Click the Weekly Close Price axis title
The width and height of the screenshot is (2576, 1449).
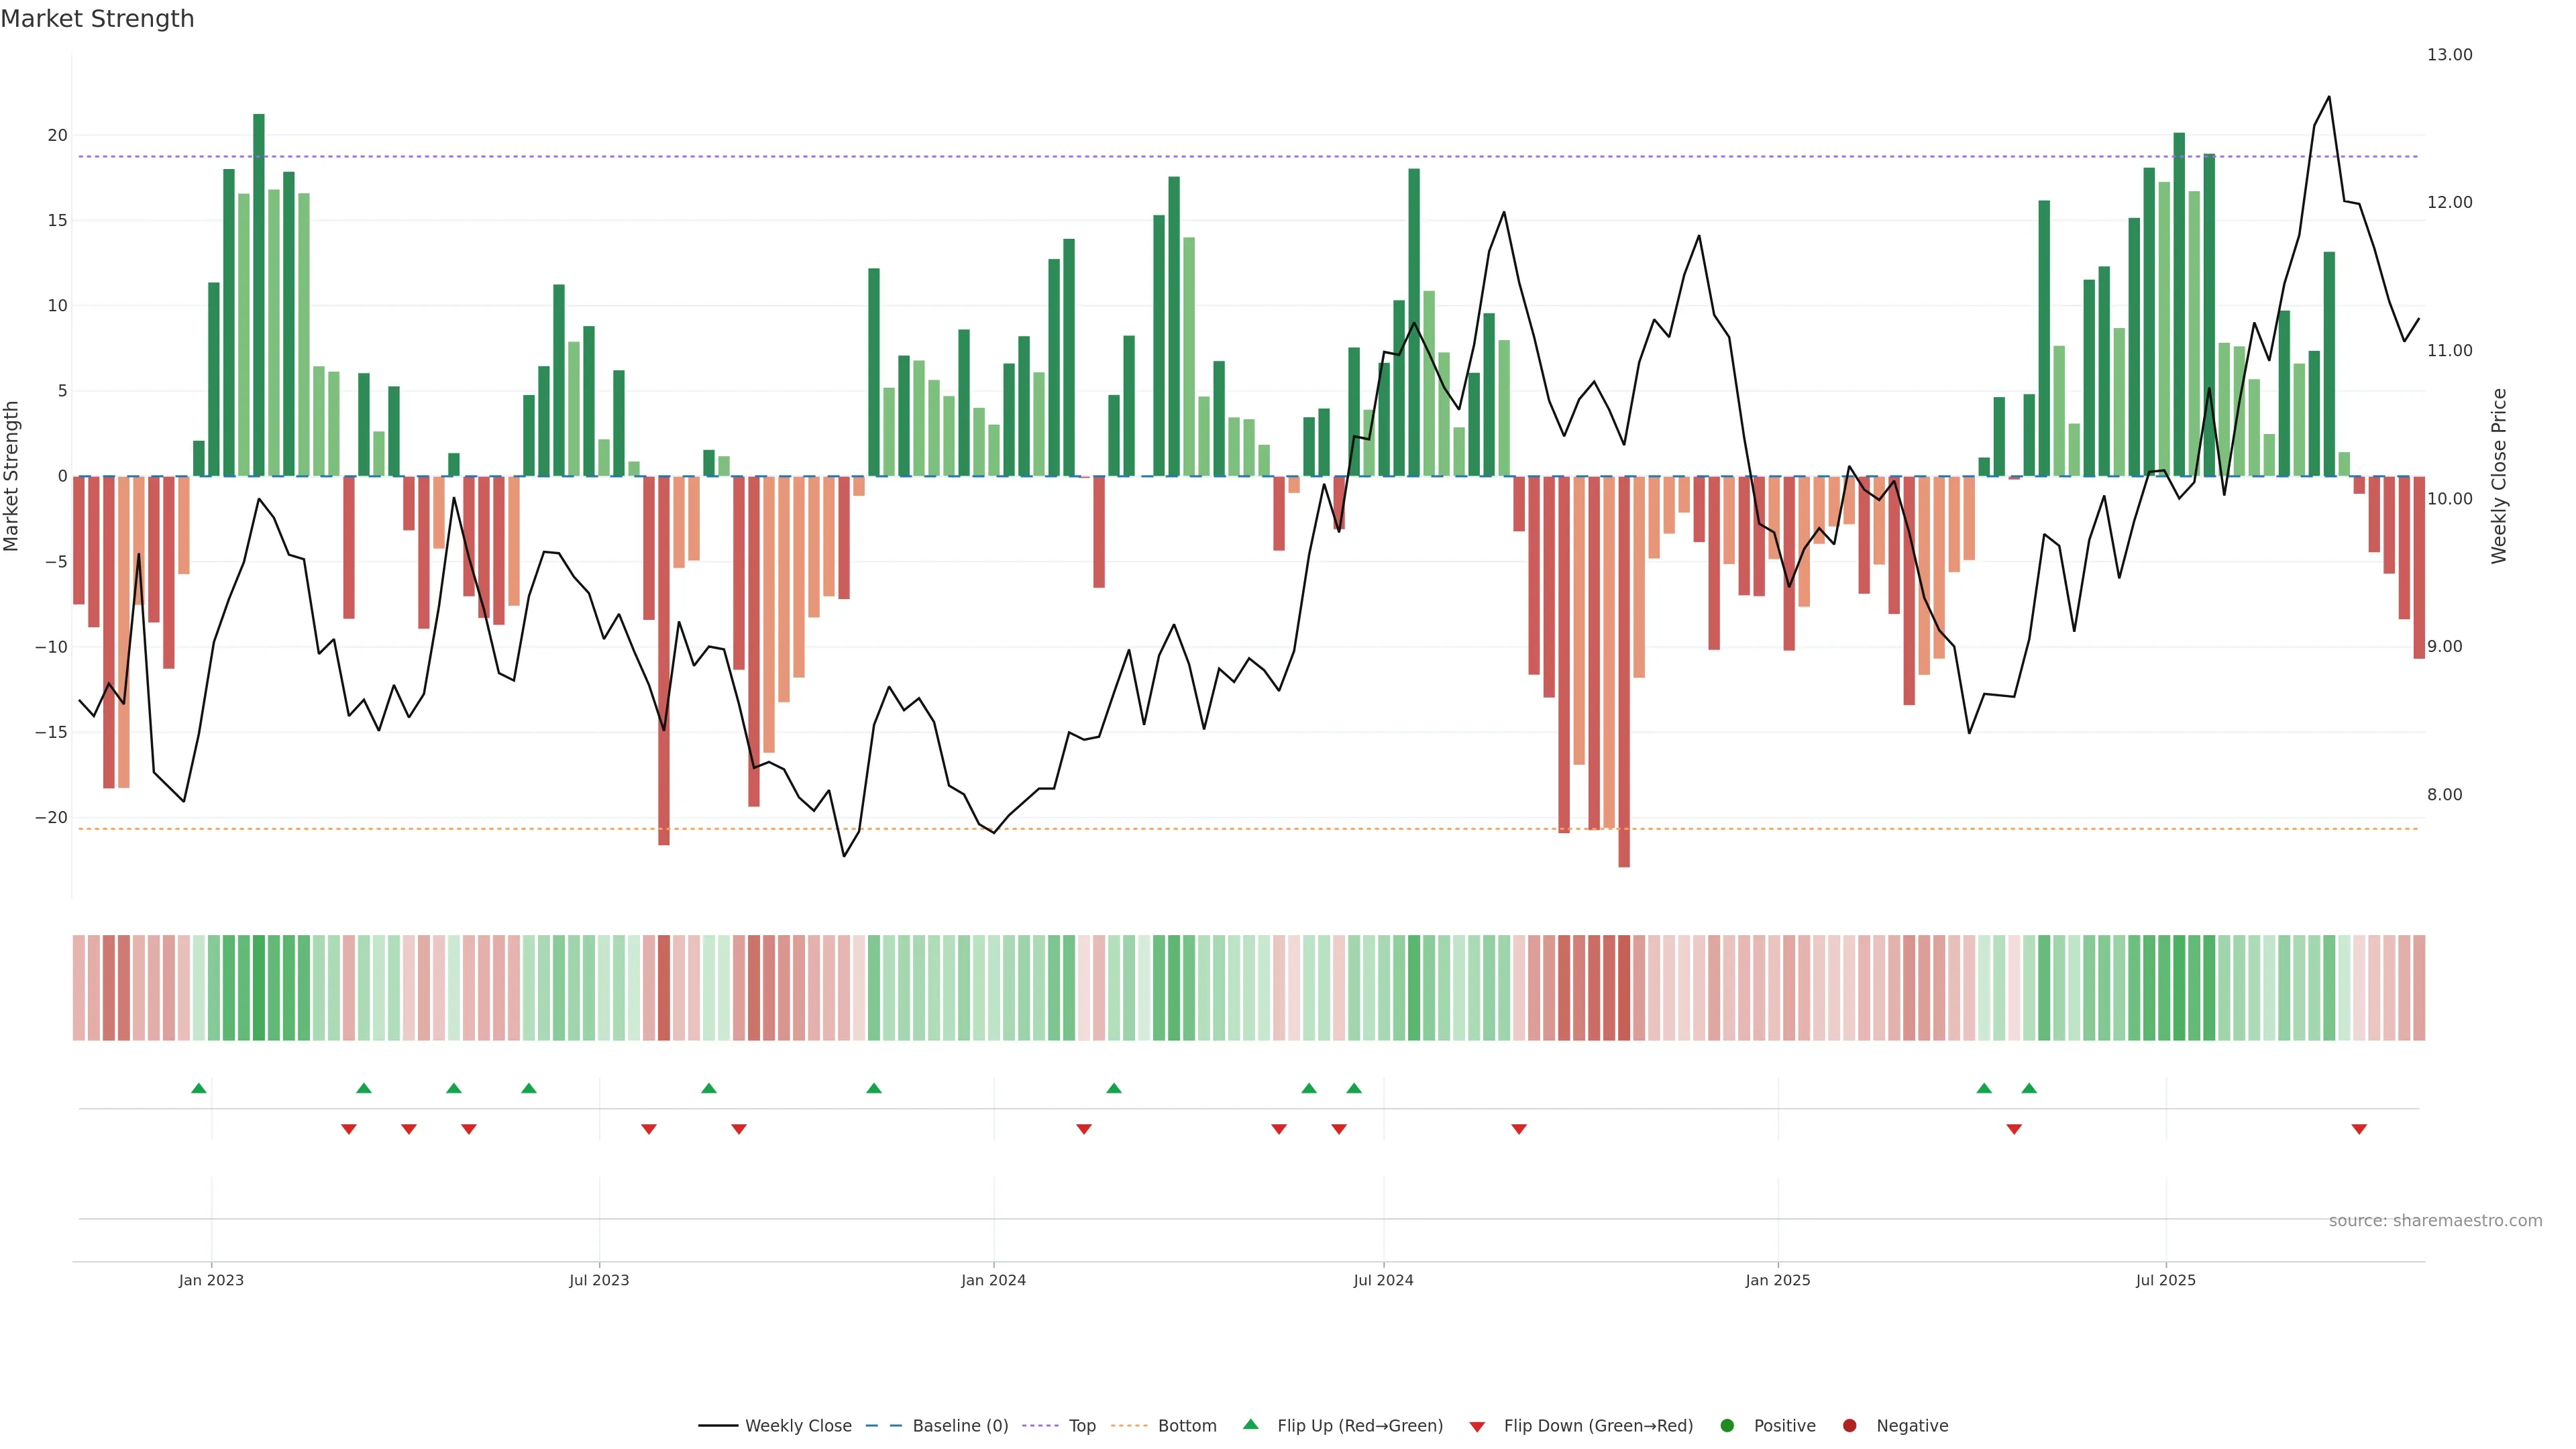[2499, 476]
